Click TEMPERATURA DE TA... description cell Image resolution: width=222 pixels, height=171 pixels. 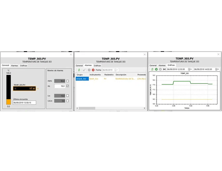coord(125,79)
